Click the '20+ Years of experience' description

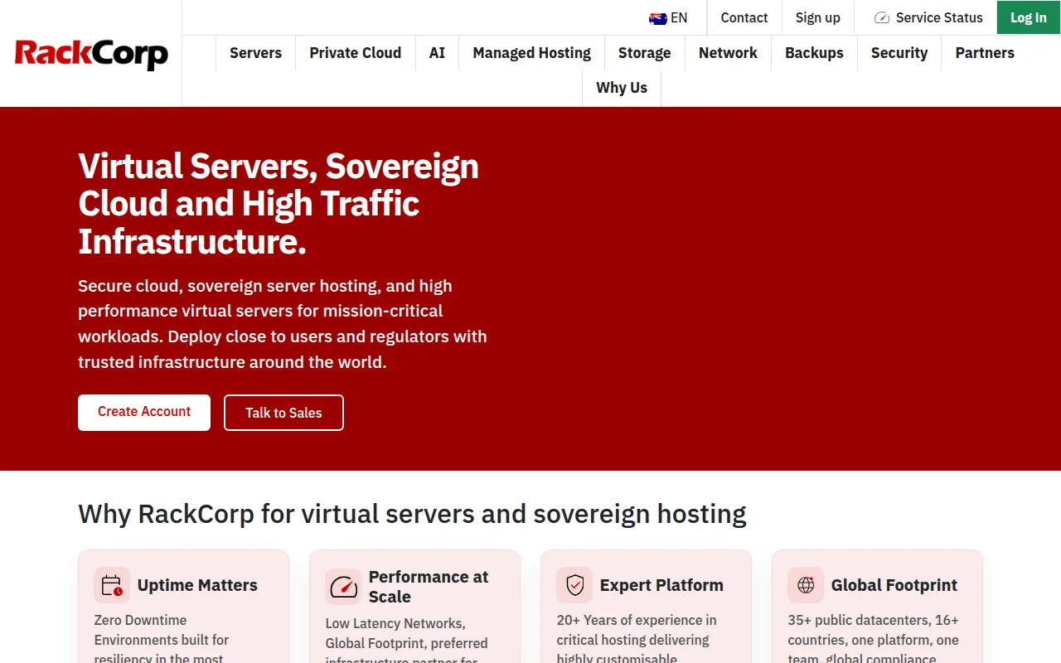[637, 638]
